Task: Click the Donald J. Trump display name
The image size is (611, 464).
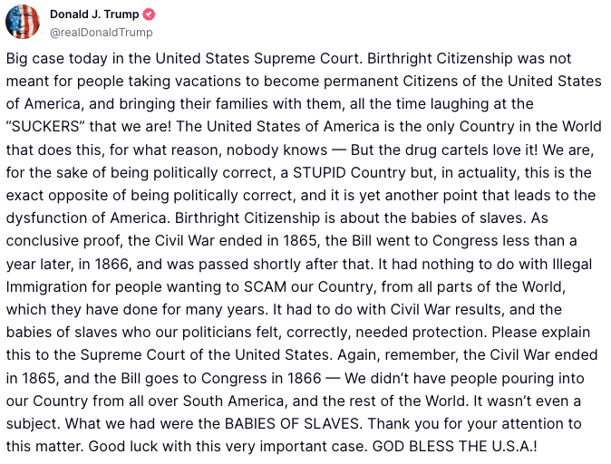Action: (94, 14)
